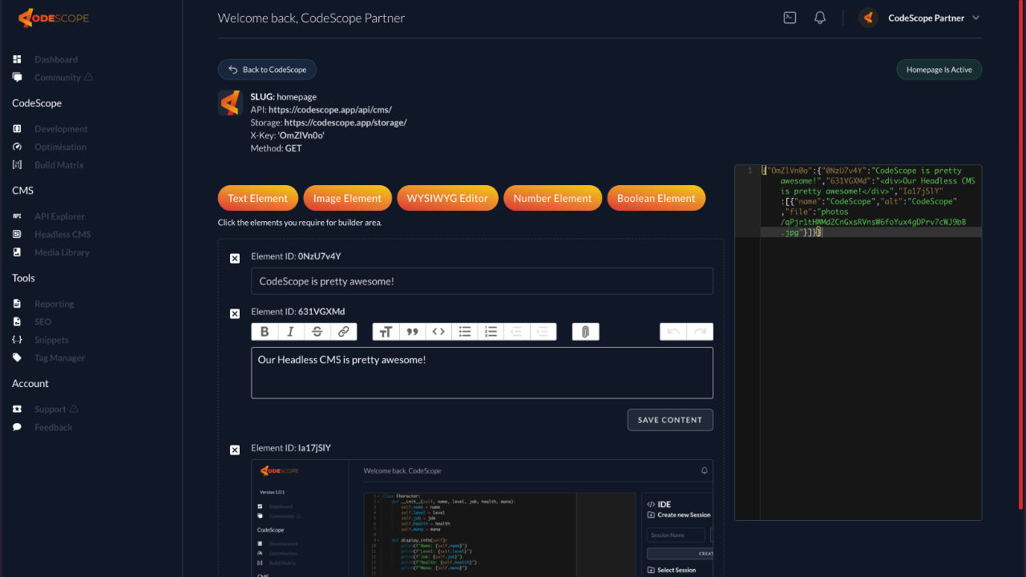
Task: Go to Development section
Action: pyautogui.click(x=61, y=129)
